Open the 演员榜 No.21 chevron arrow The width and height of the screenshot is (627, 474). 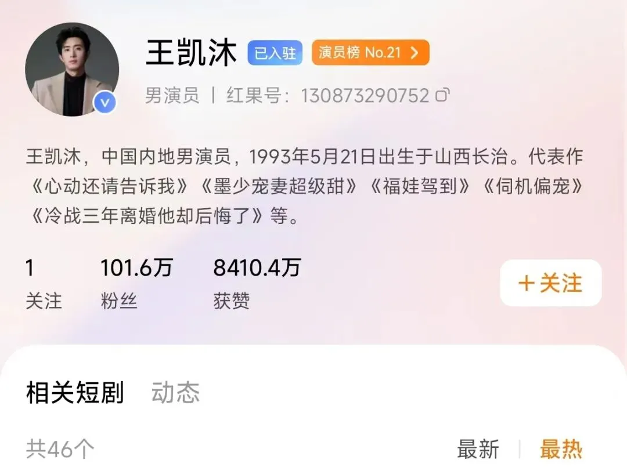(415, 52)
